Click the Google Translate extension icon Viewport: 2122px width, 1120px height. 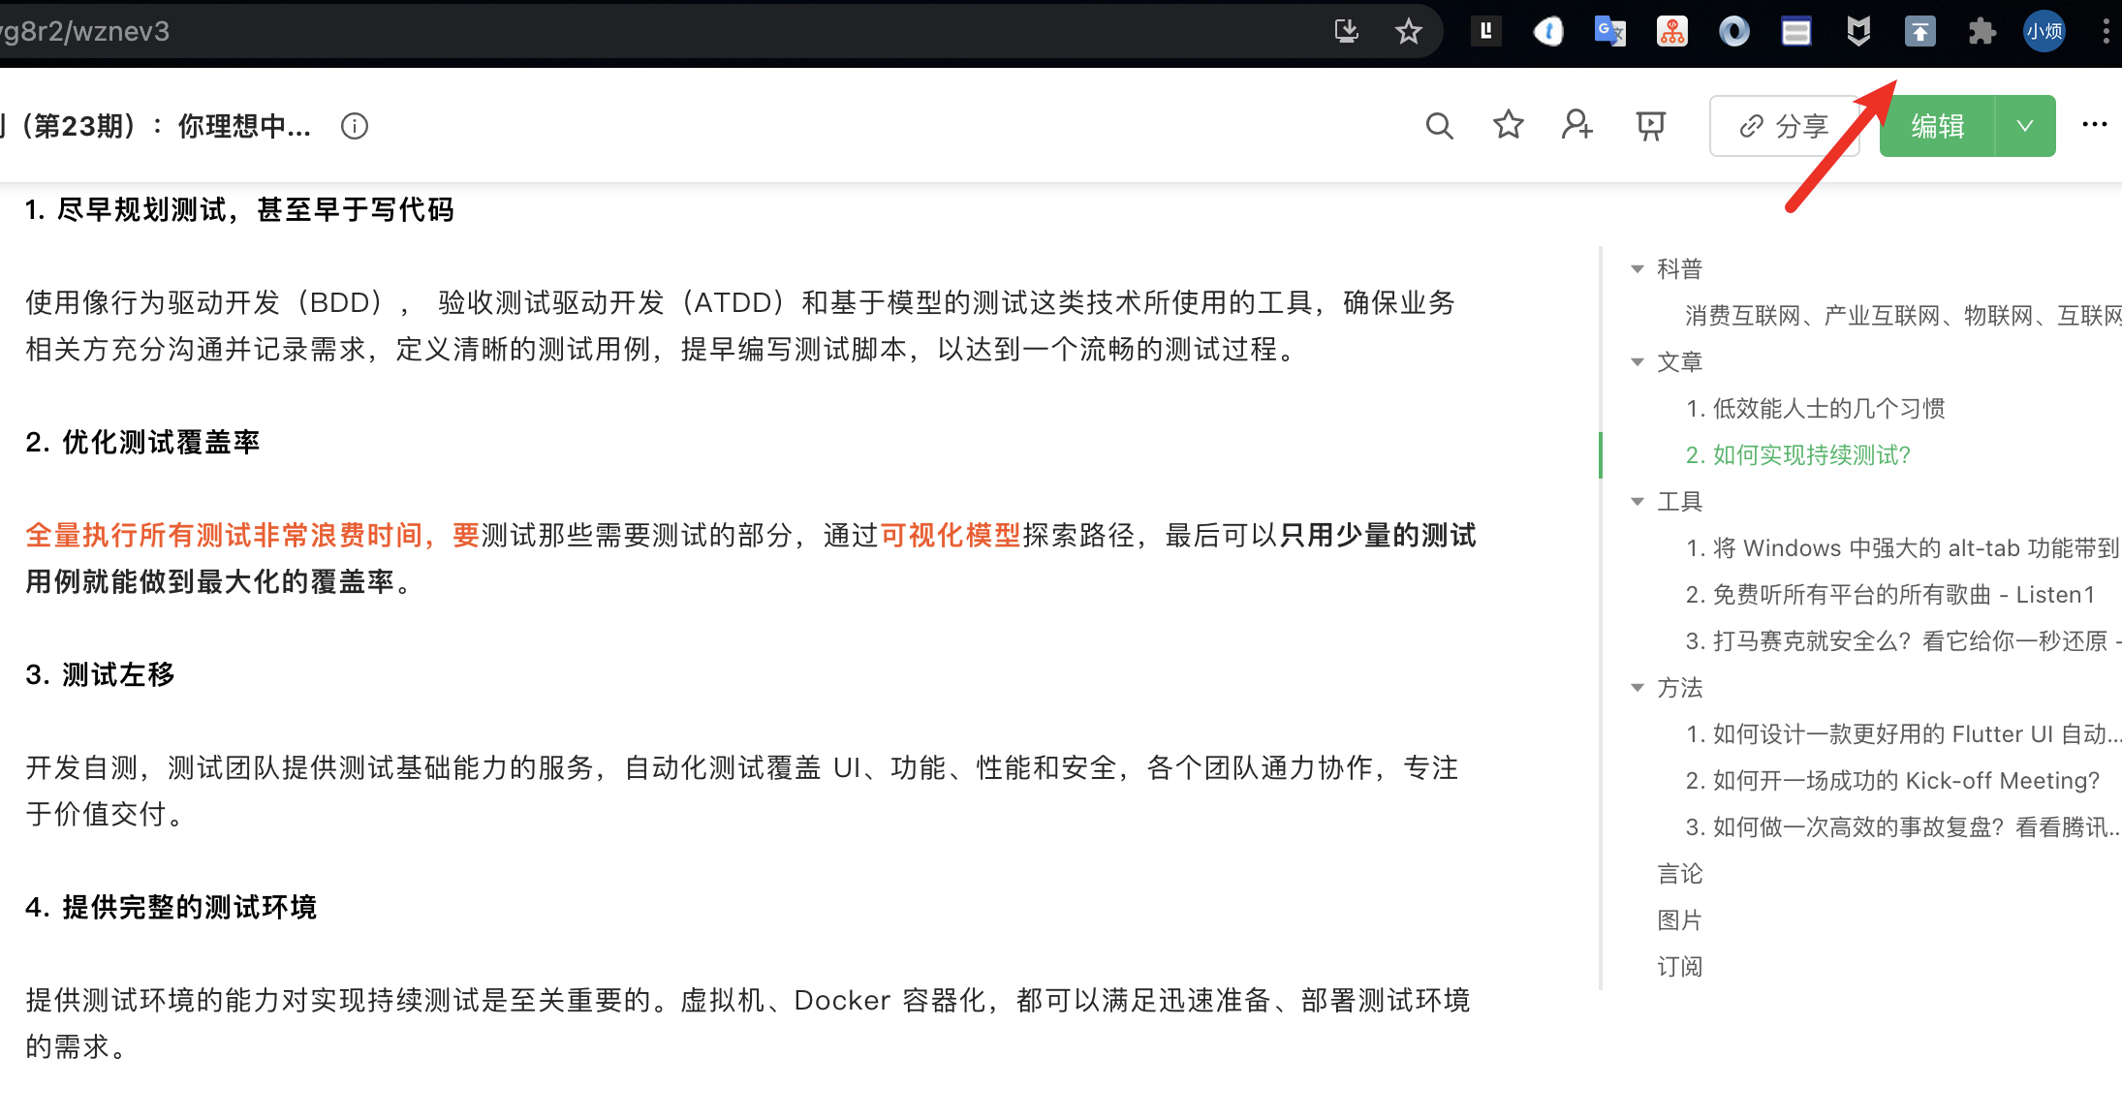(x=1609, y=32)
